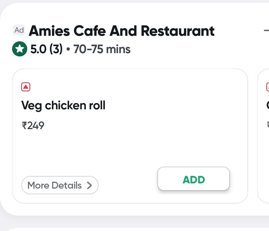Image resolution: width=269 pixels, height=231 pixels.
Task: Open Amies Cafe And Restaurant page
Action: pyautogui.click(x=122, y=31)
